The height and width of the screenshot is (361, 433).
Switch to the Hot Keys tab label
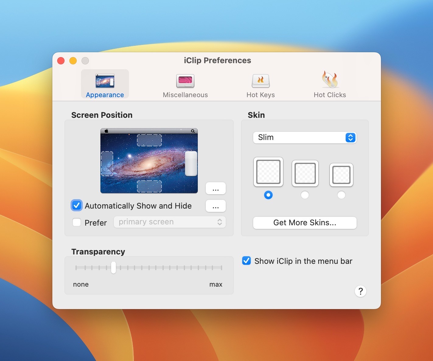click(261, 95)
